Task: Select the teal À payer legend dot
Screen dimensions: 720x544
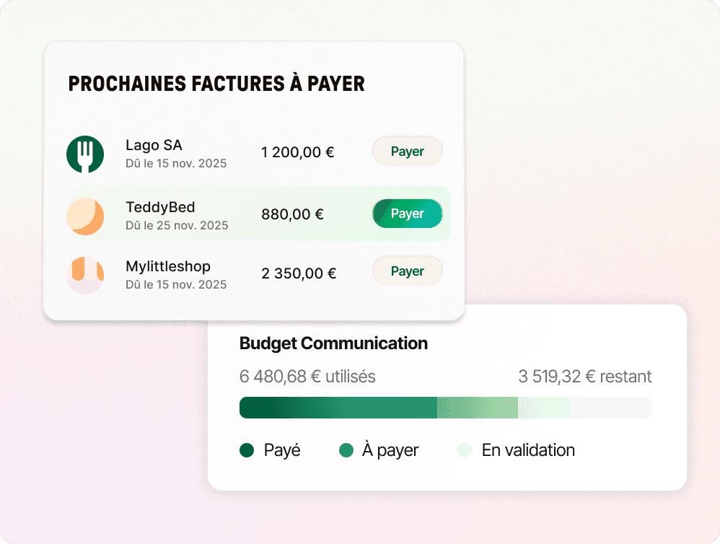Action: pos(346,450)
